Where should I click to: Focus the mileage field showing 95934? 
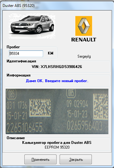coord(26,54)
